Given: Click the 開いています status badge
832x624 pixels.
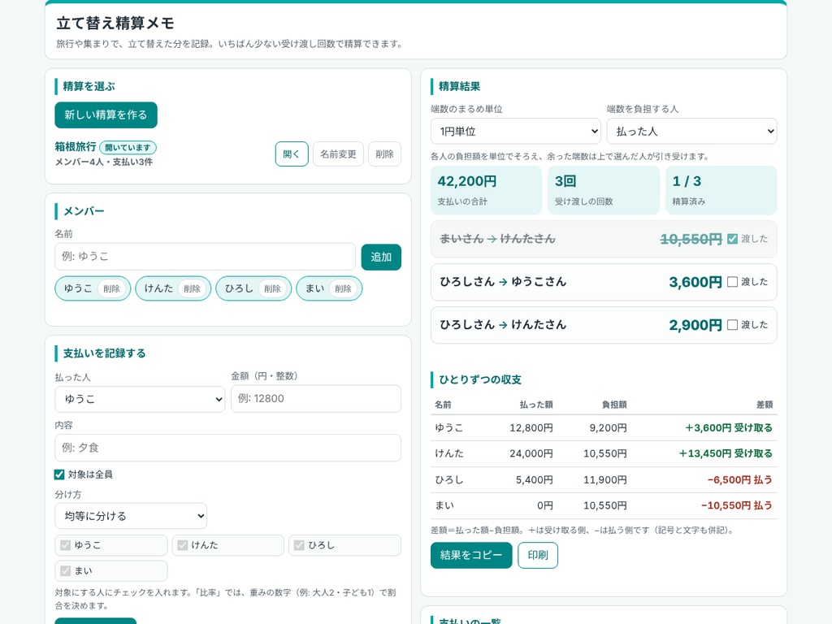Looking at the screenshot, I should pyautogui.click(x=128, y=148).
